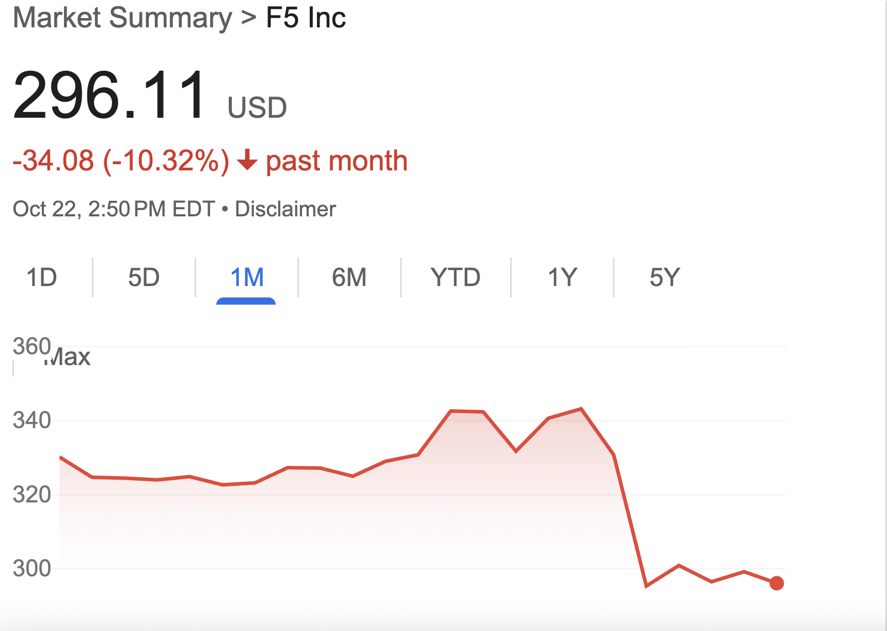Click the USD currency label

pyautogui.click(x=257, y=107)
